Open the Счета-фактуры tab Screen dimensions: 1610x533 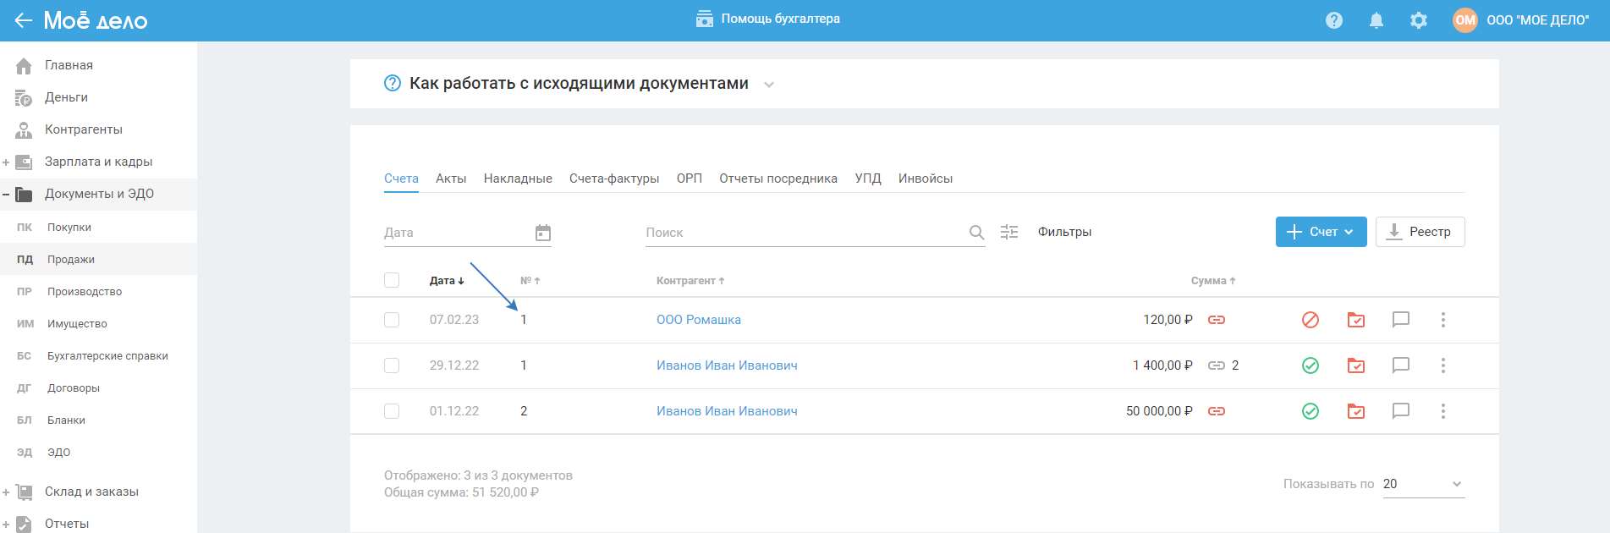614,179
